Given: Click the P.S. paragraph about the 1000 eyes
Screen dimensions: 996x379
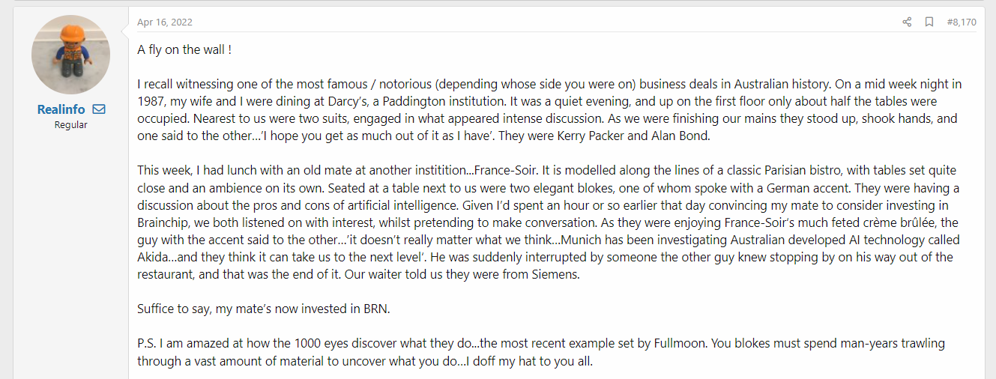Looking at the screenshot, I should pyautogui.click(x=541, y=352).
